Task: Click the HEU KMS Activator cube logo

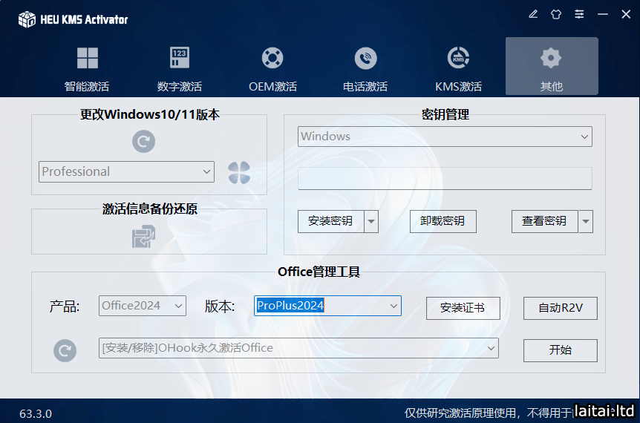Action: point(27,19)
